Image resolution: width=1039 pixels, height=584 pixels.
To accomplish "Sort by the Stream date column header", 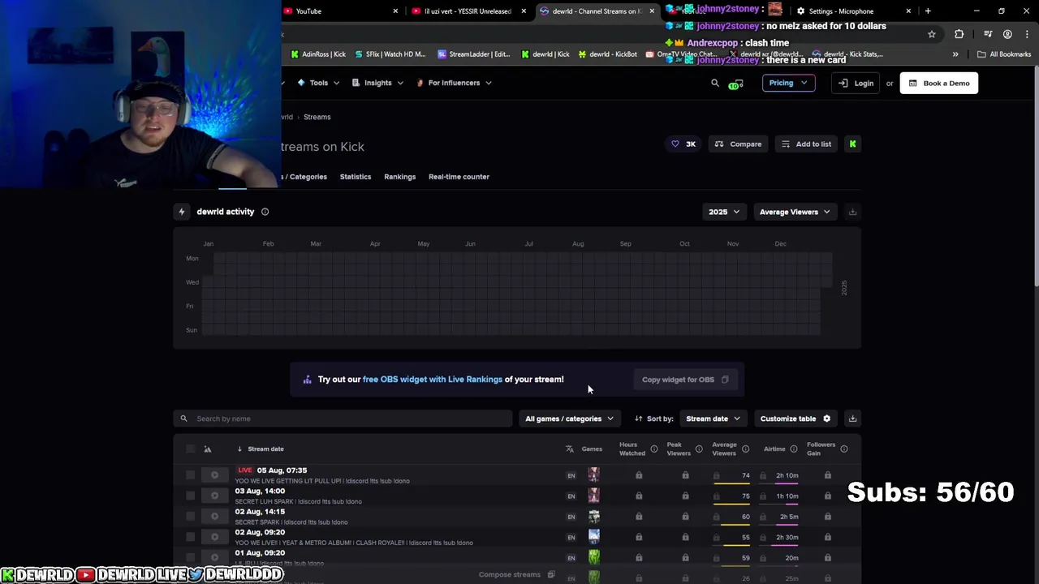I will click(x=265, y=449).
